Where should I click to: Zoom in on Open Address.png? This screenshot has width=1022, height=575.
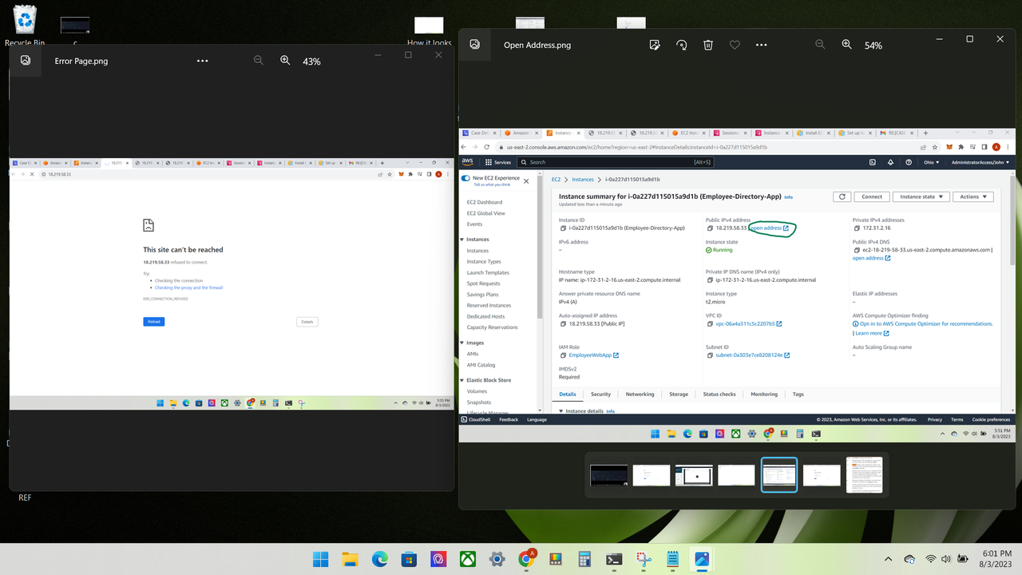847,45
